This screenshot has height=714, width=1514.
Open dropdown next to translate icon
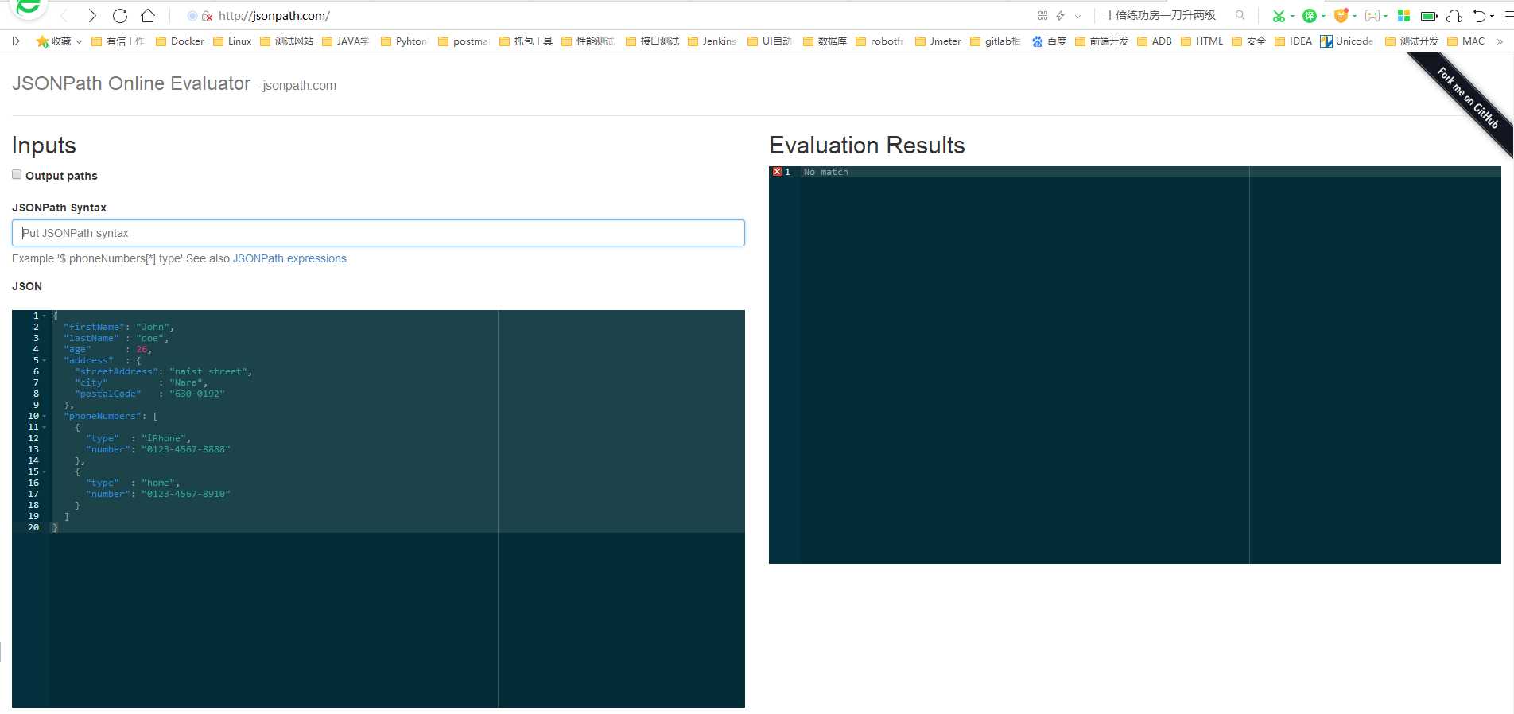point(1323,16)
